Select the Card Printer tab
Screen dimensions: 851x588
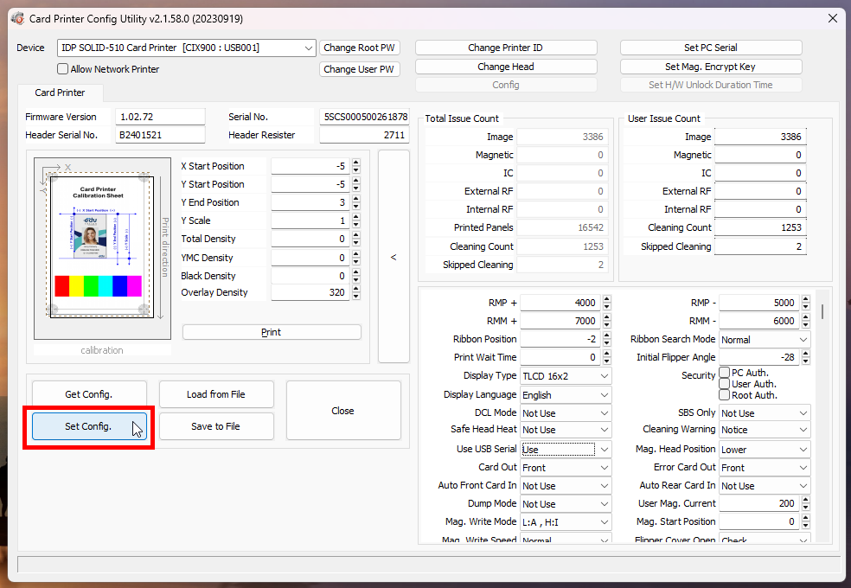point(61,93)
